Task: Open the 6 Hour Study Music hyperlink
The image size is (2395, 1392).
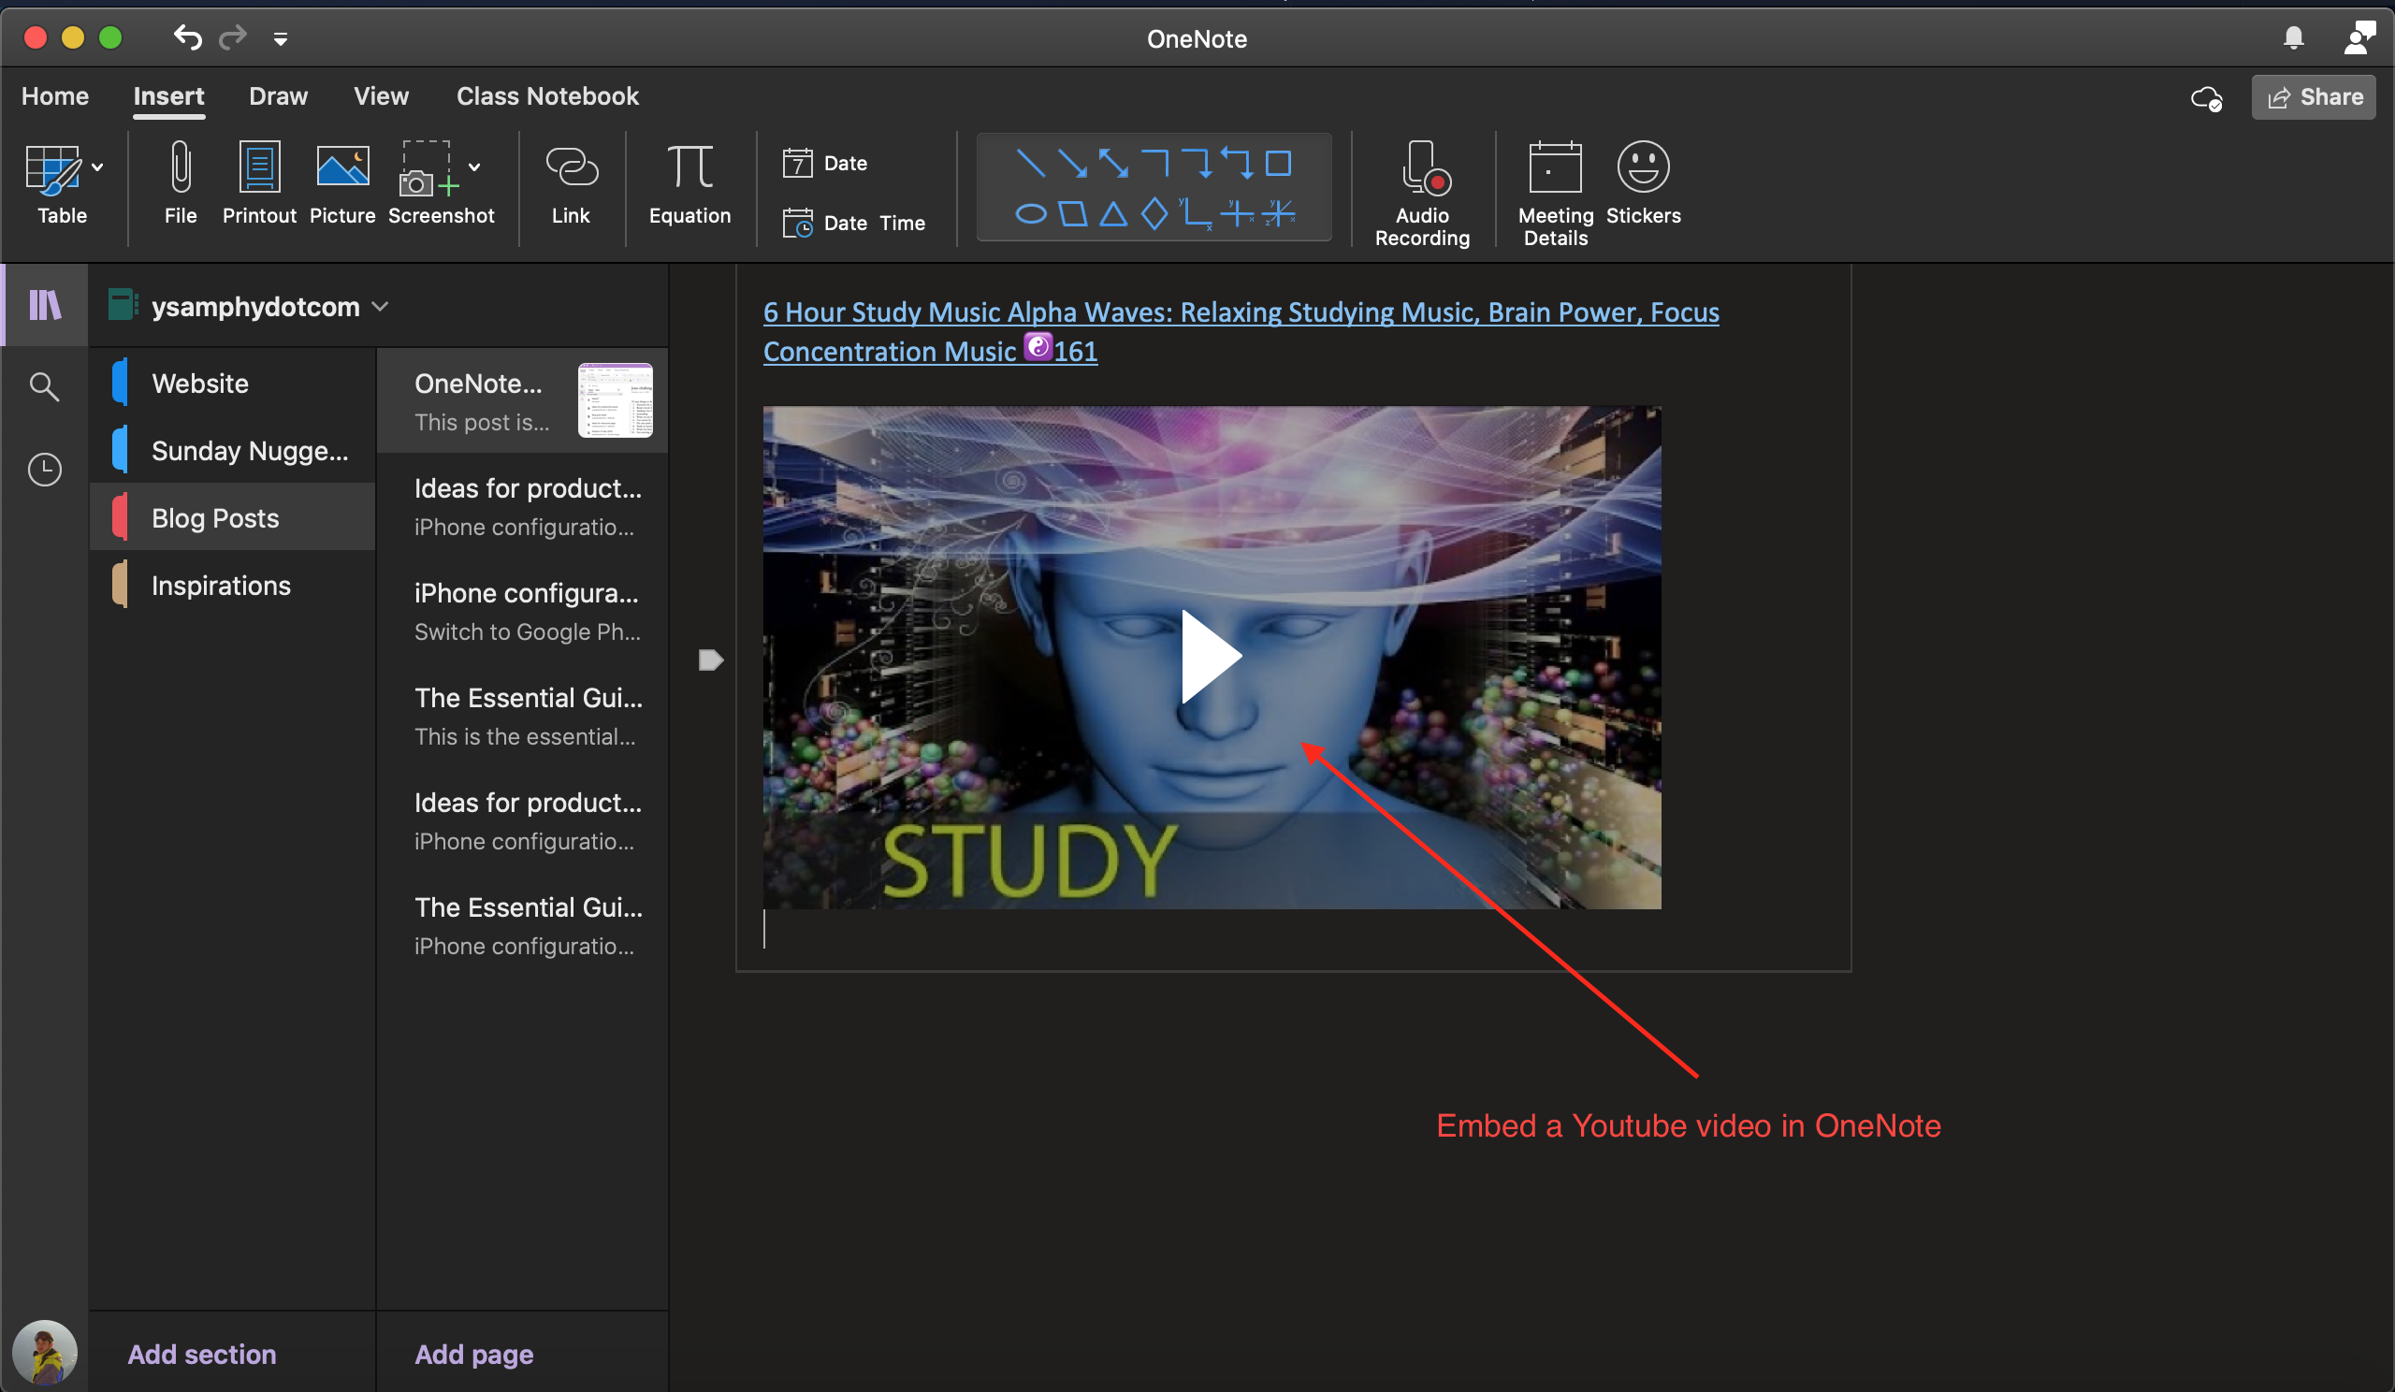Action: [x=1241, y=331]
